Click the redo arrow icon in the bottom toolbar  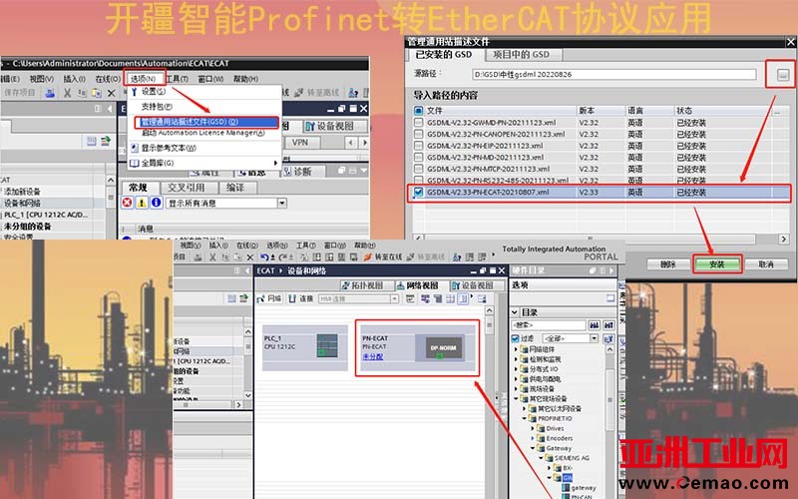[x=283, y=257]
